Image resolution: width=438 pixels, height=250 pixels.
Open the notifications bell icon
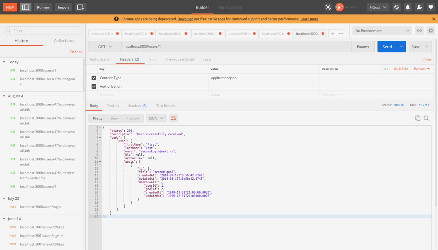(408, 7)
